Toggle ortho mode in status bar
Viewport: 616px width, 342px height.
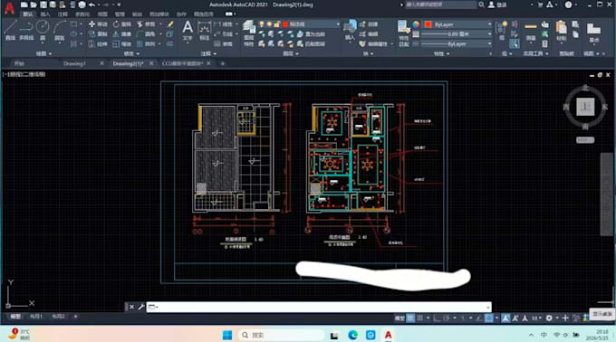[437, 318]
